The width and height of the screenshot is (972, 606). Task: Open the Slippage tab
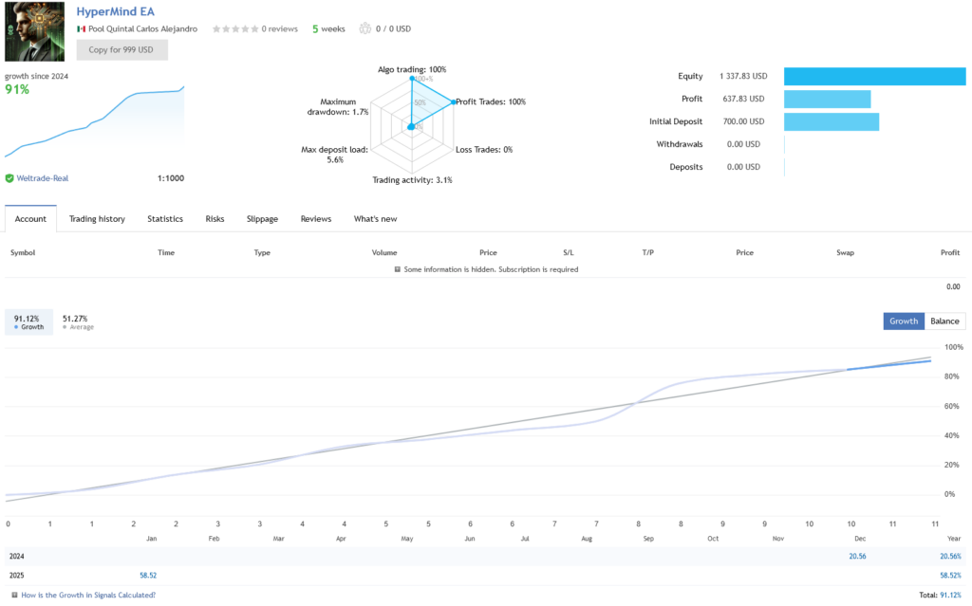(262, 219)
